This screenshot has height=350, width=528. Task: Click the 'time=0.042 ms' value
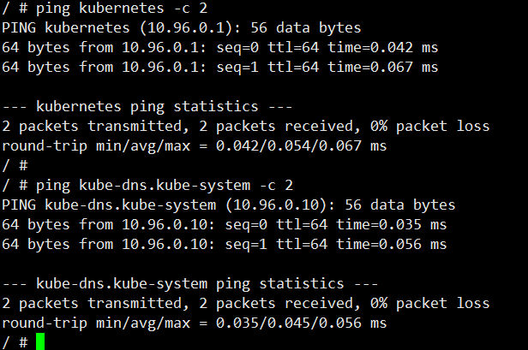coord(383,47)
